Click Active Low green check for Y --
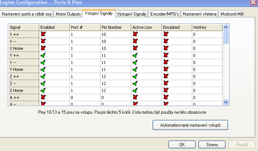Image resolution: width=258 pixels, height=151 pixels. click(x=135, y=62)
